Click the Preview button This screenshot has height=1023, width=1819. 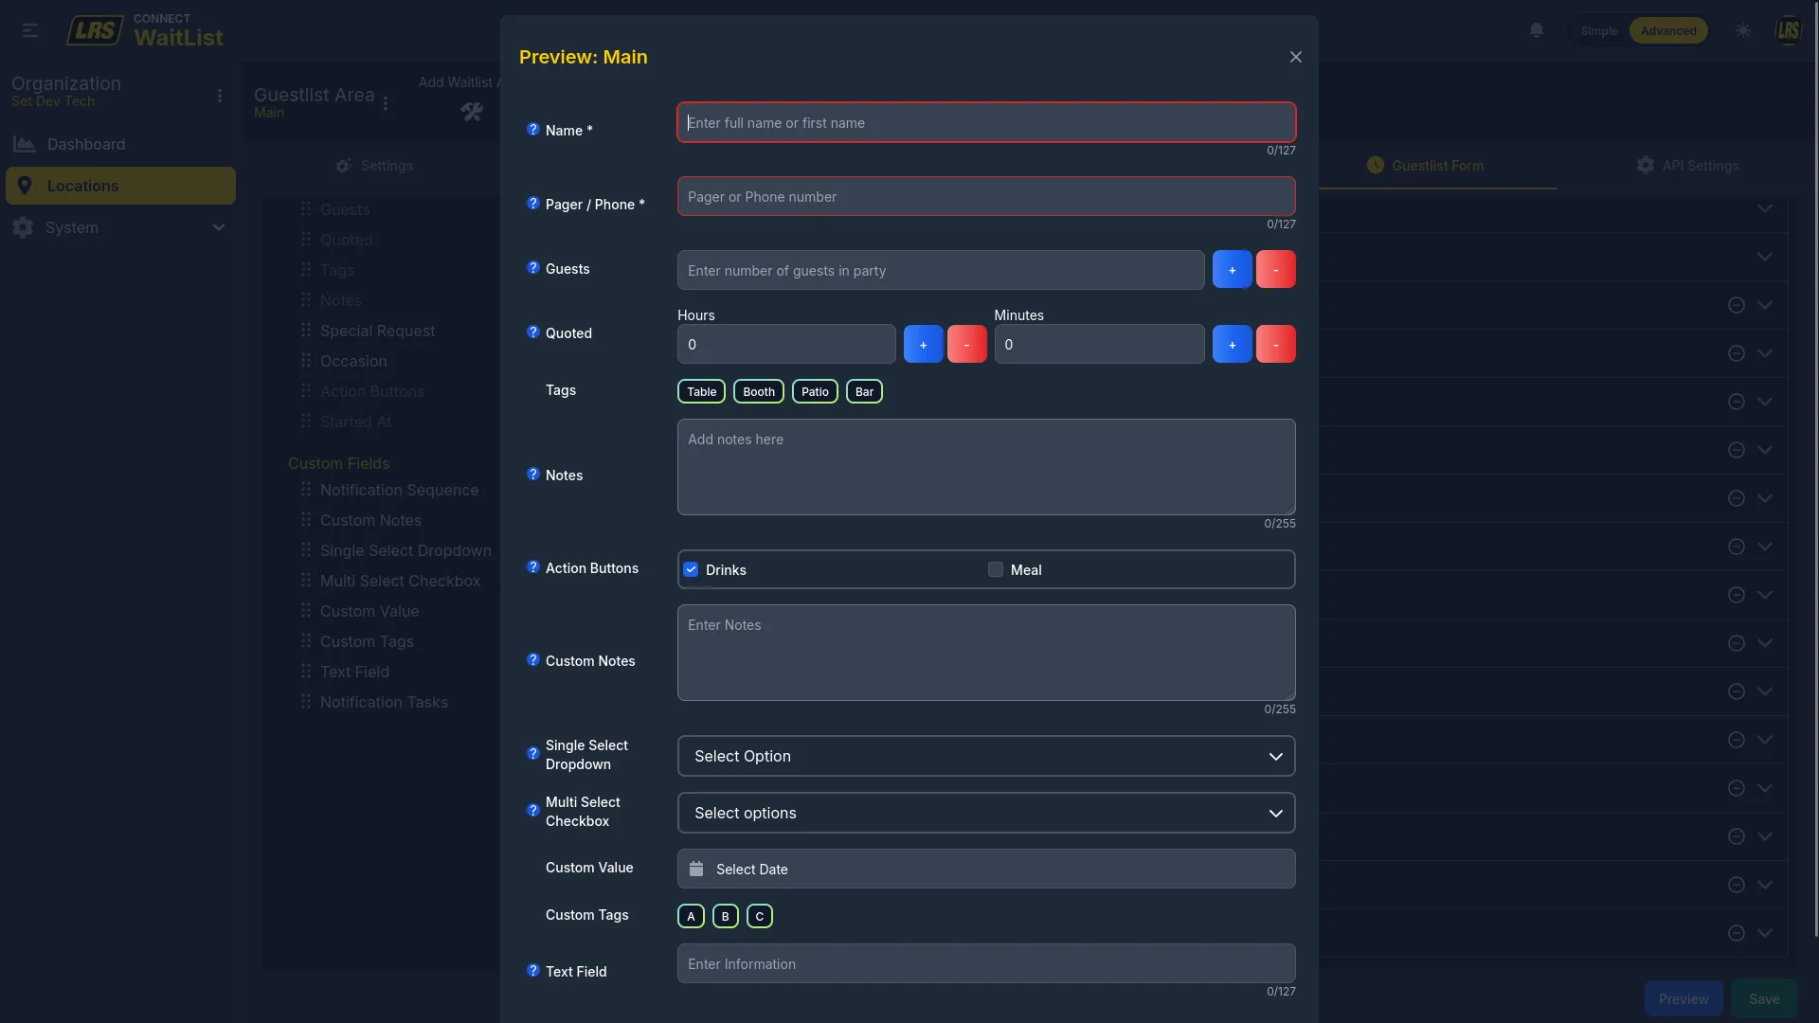(1684, 999)
